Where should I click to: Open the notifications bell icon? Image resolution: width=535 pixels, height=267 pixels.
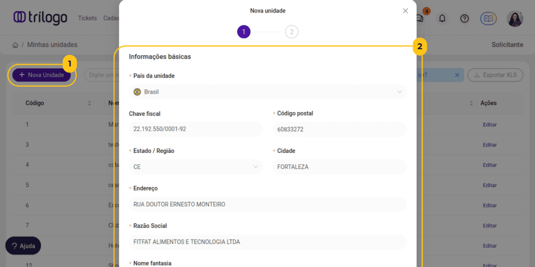coord(443,18)
